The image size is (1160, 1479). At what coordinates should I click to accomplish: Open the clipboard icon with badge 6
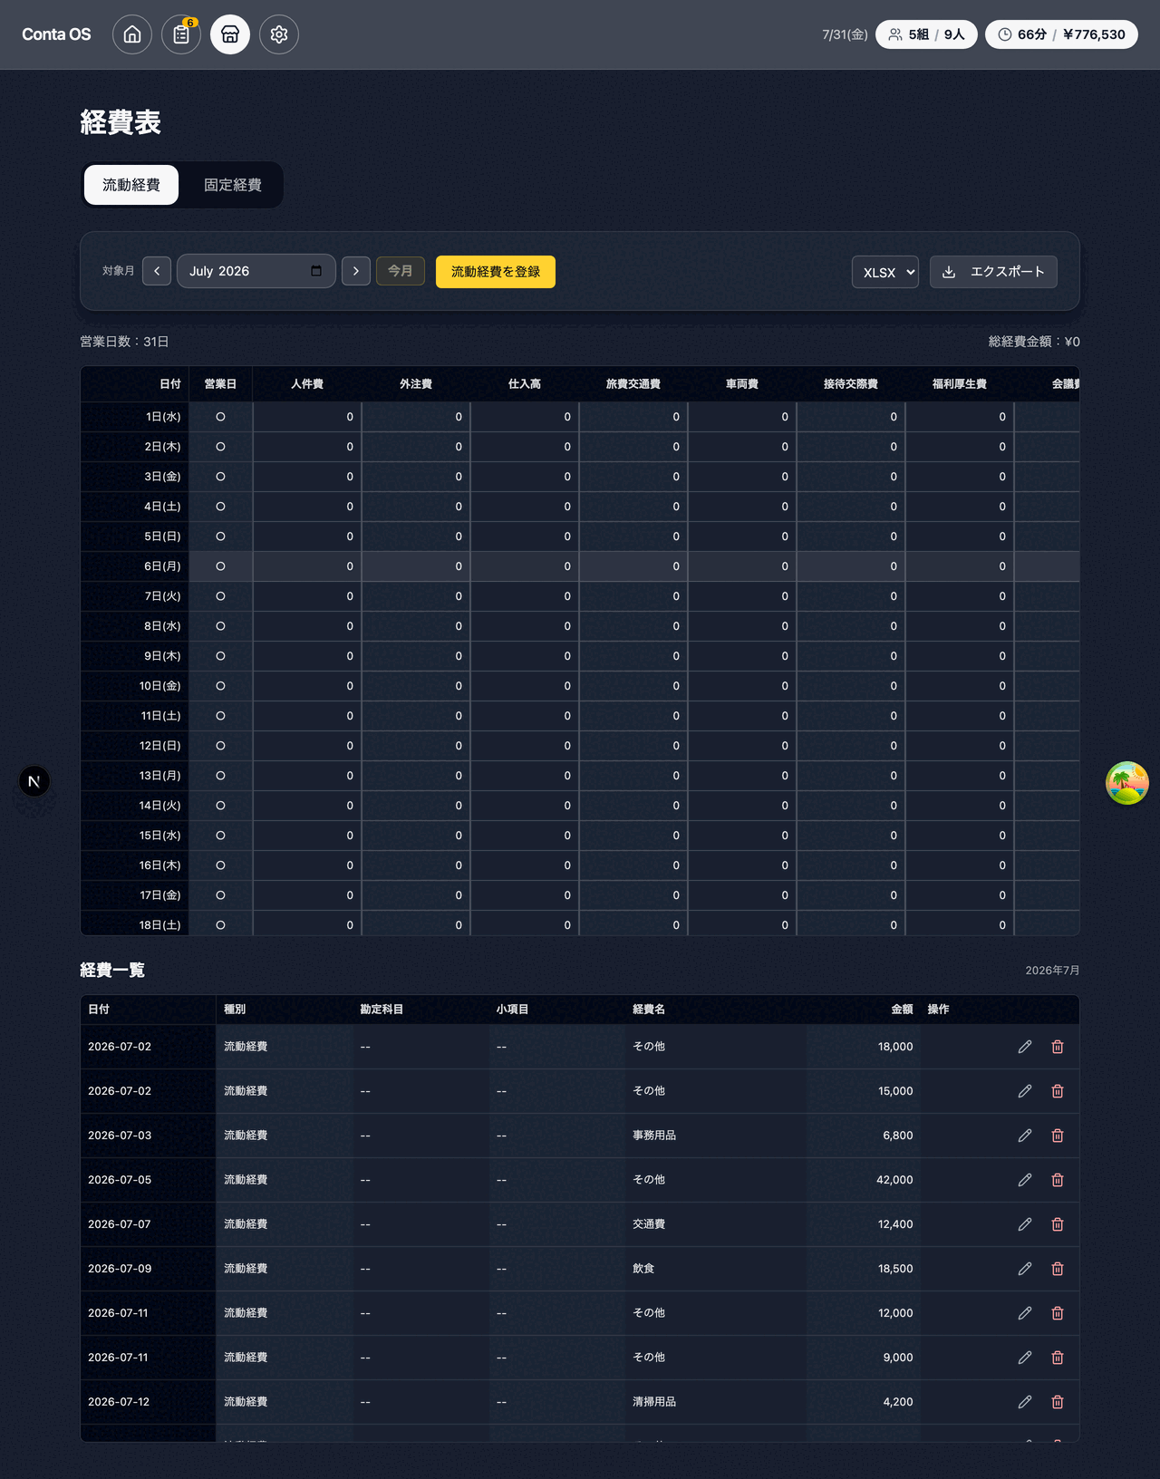181,34
